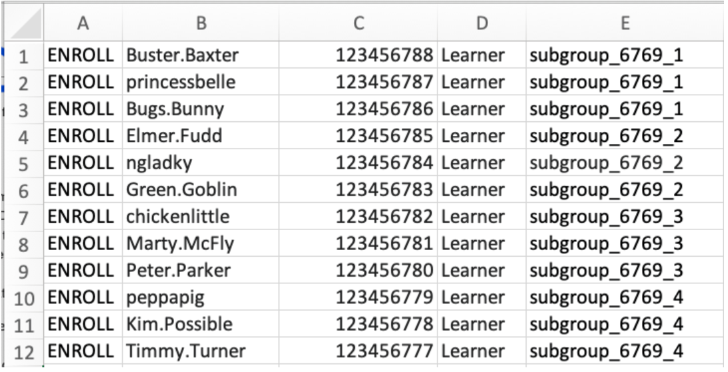This screenshot has height=372, width=728.
Task: Select the Marty.McFly cell
Action: [201, 244]
